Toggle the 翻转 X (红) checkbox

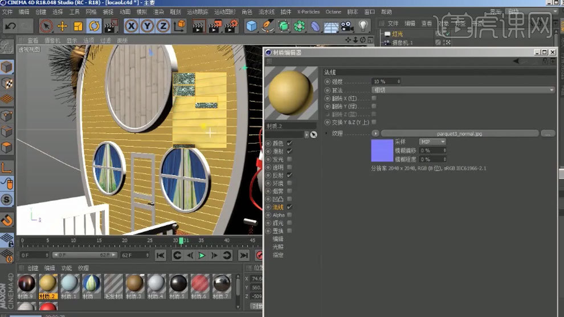(x=374, y=98)
